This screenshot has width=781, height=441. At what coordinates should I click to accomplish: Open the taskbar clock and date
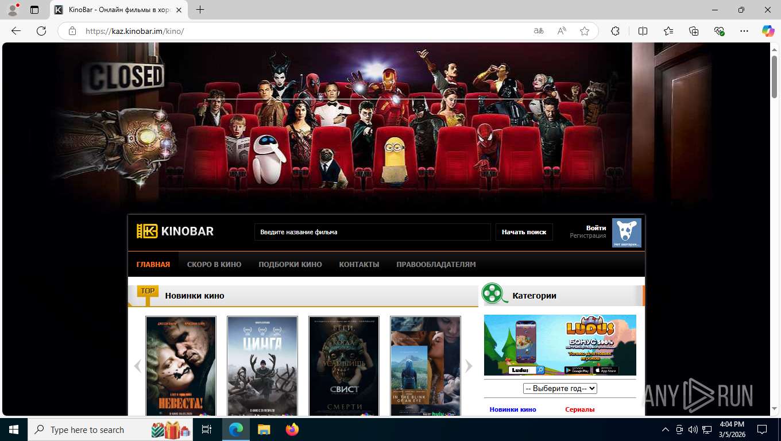pyautogui.click(x=731, y=430)
